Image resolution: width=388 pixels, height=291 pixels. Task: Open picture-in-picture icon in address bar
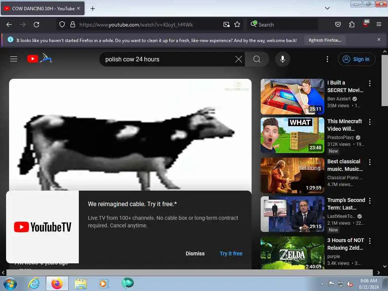[227, 25]
